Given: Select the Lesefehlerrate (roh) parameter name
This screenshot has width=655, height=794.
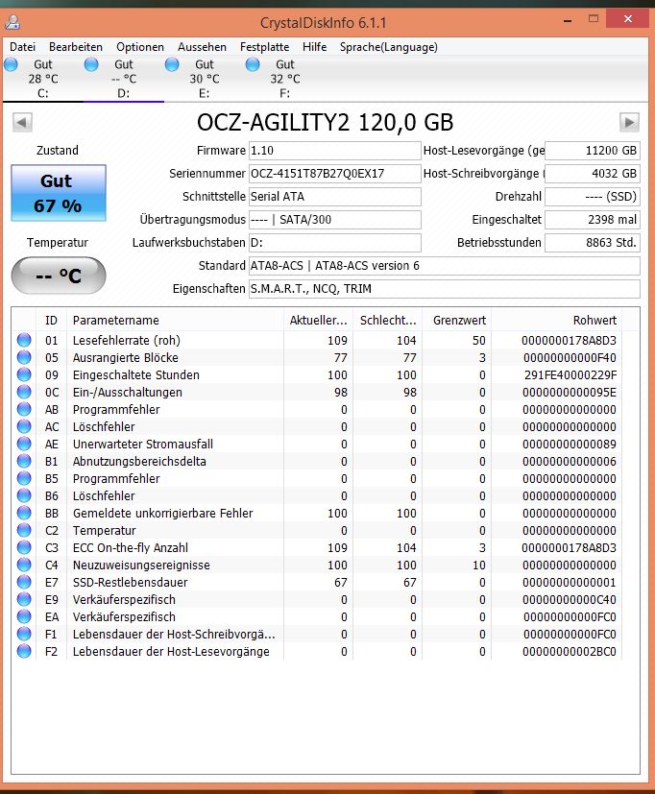Looking at the screenshot, I should [x=127, y=340].
